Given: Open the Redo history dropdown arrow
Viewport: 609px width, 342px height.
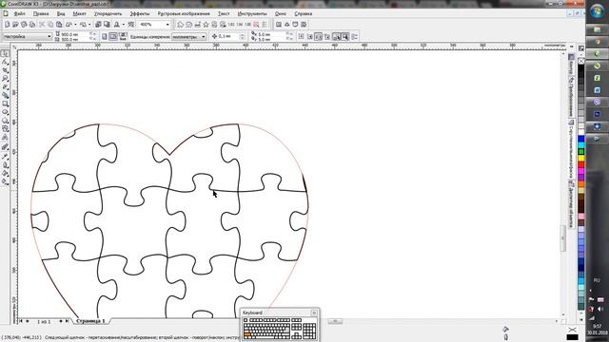Looking at the screenshot, I should (x=89, y=25).
